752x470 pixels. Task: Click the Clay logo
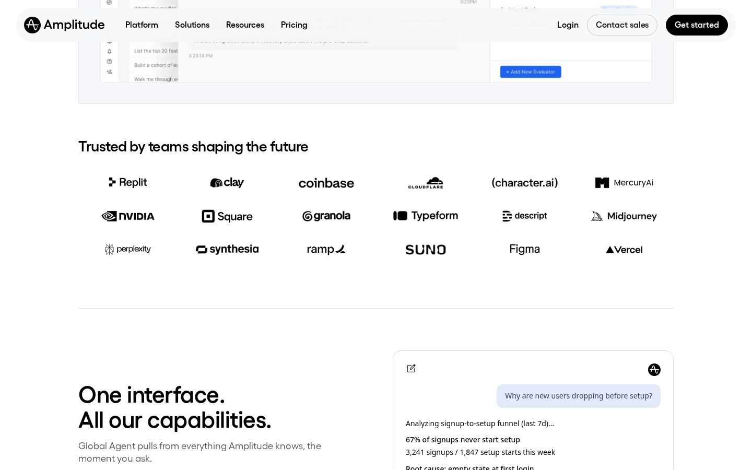(x=227, y=183)
